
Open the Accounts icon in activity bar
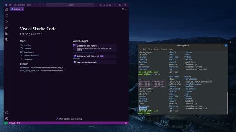point(7,113)
